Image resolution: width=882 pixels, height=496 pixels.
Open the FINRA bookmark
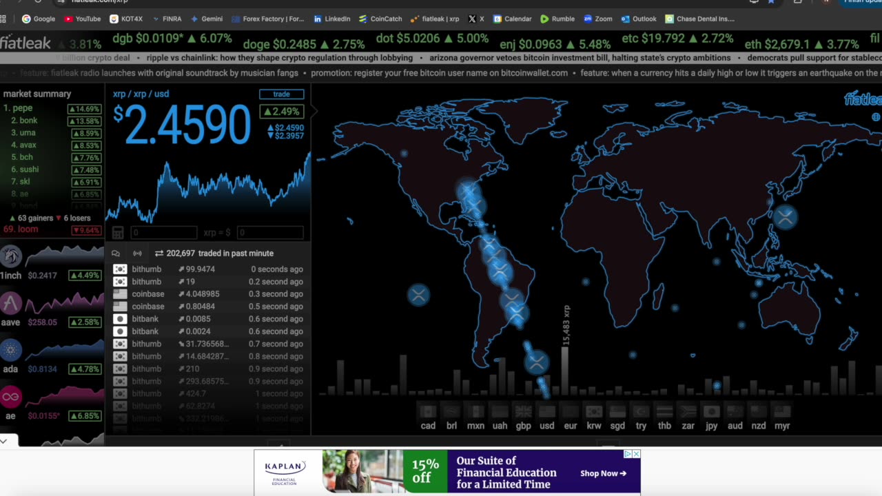(166, 19)
